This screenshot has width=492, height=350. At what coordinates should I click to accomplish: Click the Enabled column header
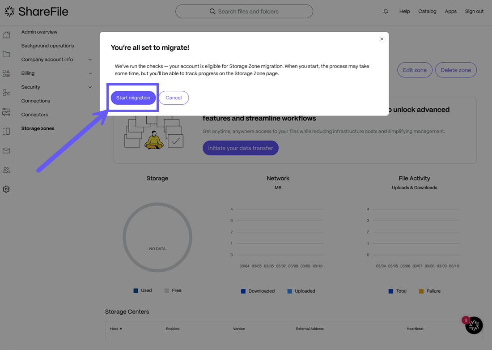[x=173, y=329]
